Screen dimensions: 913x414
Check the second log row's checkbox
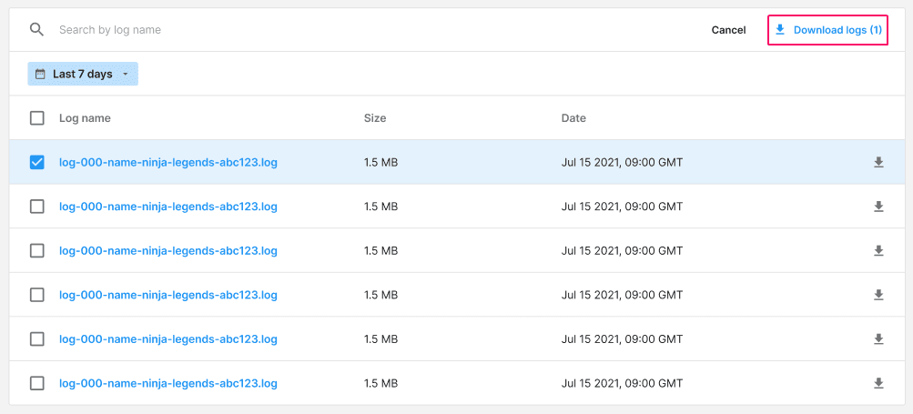[x=36, y=207]
